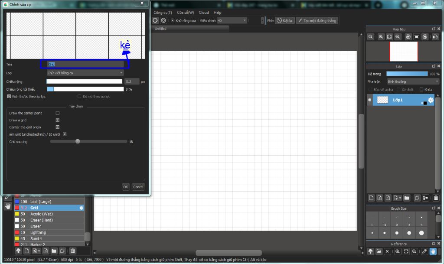Add new 8-bit layer icon
Viewport: 444px width, 264px height.
pos(380,198)
